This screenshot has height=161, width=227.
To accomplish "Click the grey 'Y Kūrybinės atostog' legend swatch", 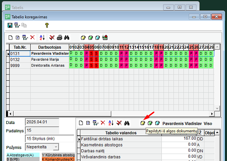I will (58, 155).
